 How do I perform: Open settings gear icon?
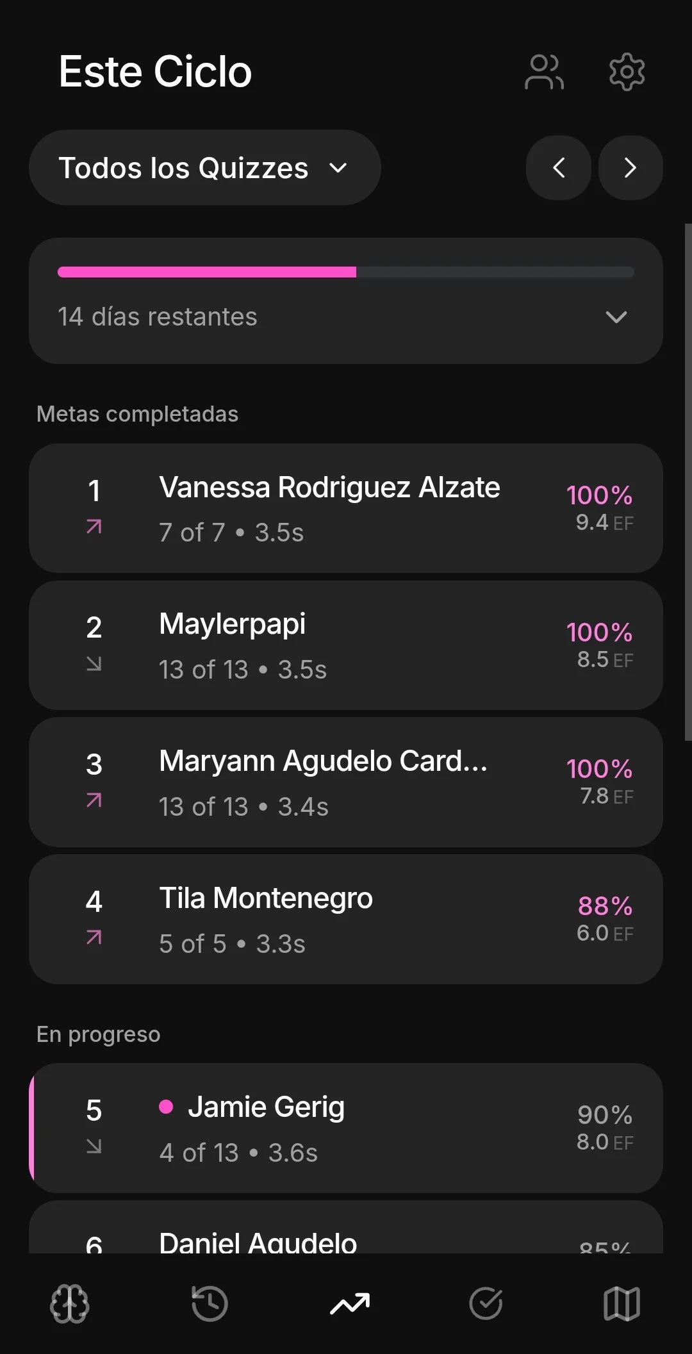(x=627, y=72)
